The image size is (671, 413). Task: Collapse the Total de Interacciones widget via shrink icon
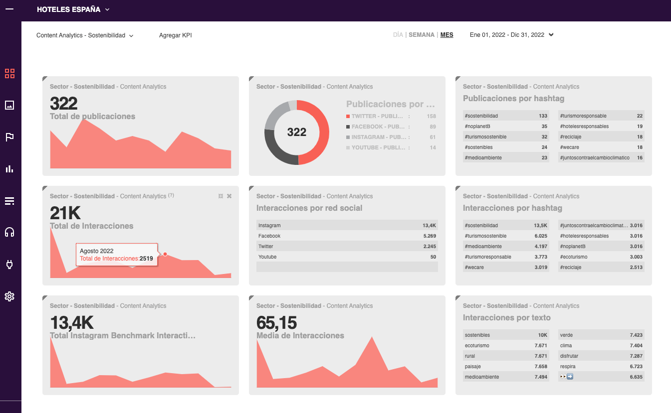point(221,196)
